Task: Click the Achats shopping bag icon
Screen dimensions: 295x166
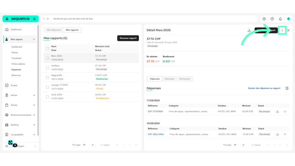Action: coord(7,105)
